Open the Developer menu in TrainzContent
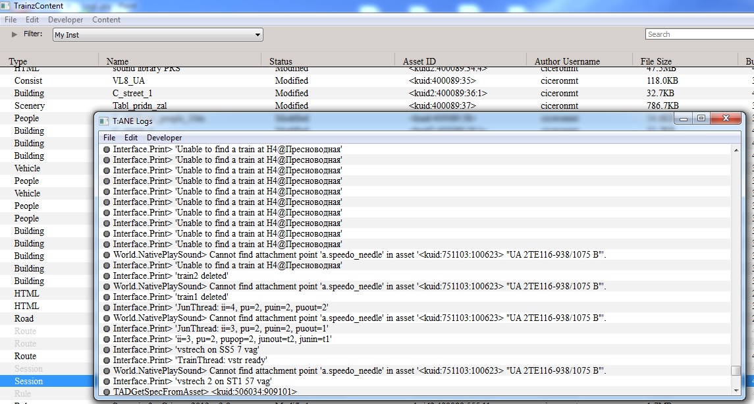This screenshot has width=754, height=404. pyautogui.click(x=65, y=20)
